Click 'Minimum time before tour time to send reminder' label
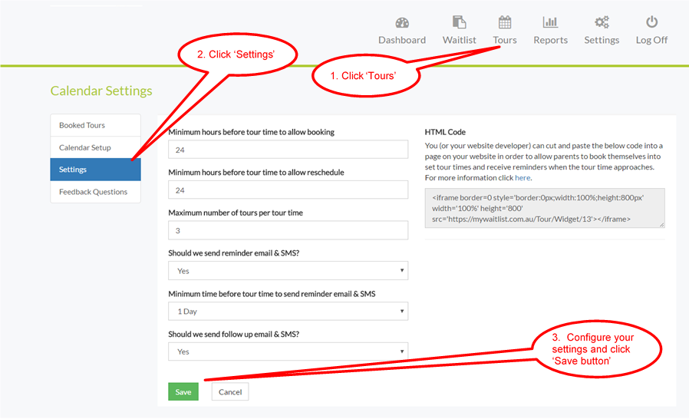This screenshot has height=419, width=689. 272,294
